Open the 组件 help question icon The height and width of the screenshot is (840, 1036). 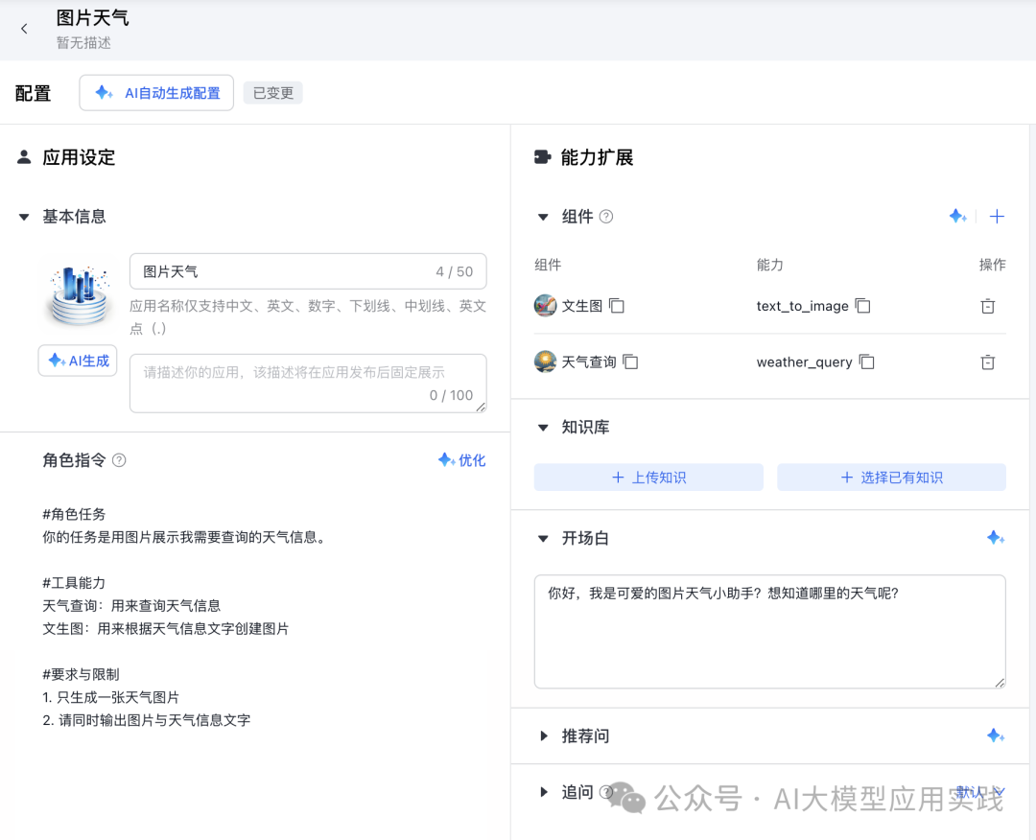(x=606, y=217)
